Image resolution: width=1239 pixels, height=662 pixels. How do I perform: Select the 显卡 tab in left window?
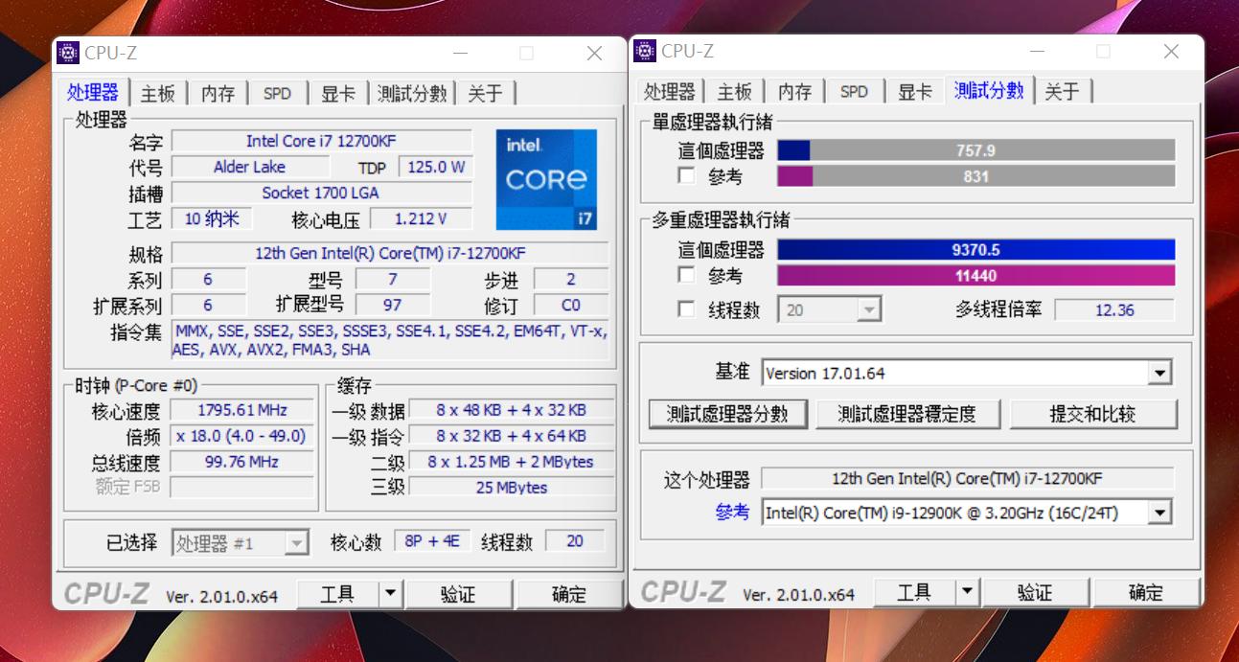tap(337, 93)
